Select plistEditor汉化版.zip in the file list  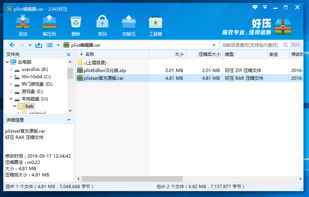pyautogui.click(x=105, y=70)
